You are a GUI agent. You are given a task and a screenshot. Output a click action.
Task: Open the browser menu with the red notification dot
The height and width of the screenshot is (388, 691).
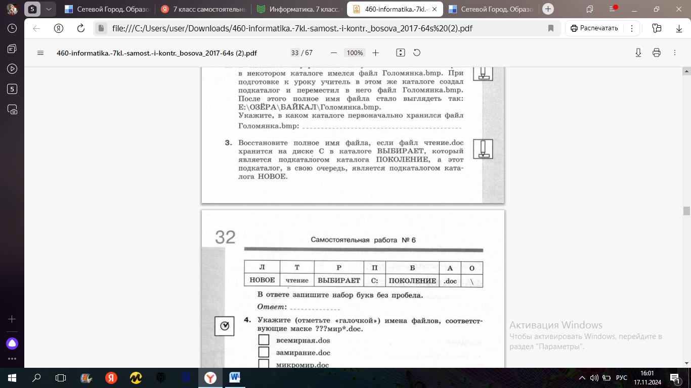coord(612,9)
